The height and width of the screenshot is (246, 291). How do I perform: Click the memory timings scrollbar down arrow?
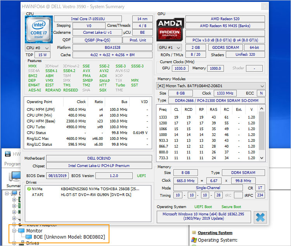[x=262, y=158]
